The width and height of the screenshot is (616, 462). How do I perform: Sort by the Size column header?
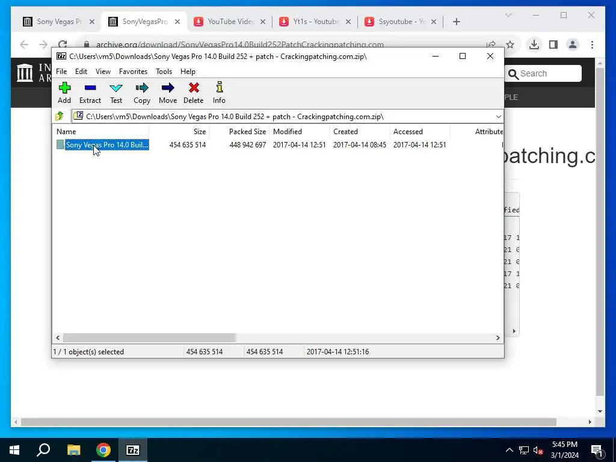(x=179, y=132)
